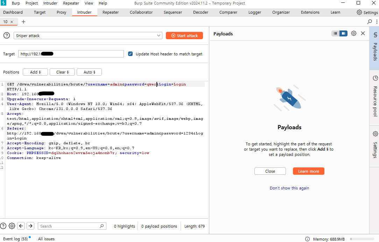Click the 'Length: 679' status text
The height and width of the screenshot is (242, 379).
tap(195, 226)
